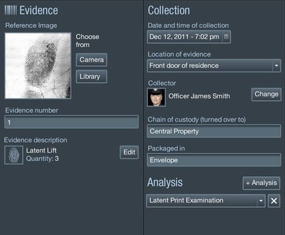Click the Collection heading
Viewport: 285px width, 235px height.
169,10
